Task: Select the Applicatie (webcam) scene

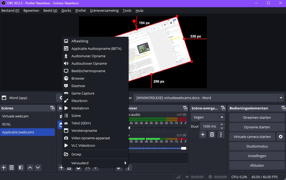Action: 27,132
